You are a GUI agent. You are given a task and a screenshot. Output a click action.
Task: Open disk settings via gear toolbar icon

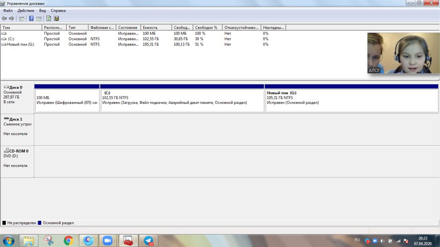point(56,19)
